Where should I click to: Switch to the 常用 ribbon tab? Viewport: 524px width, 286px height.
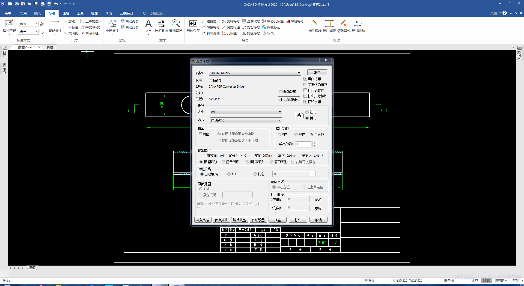[23, 13]
